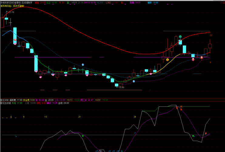Screen dimensions: 225x152
Task: Click the 活跃度: 17.00 value
Action: tap(16, 100)
